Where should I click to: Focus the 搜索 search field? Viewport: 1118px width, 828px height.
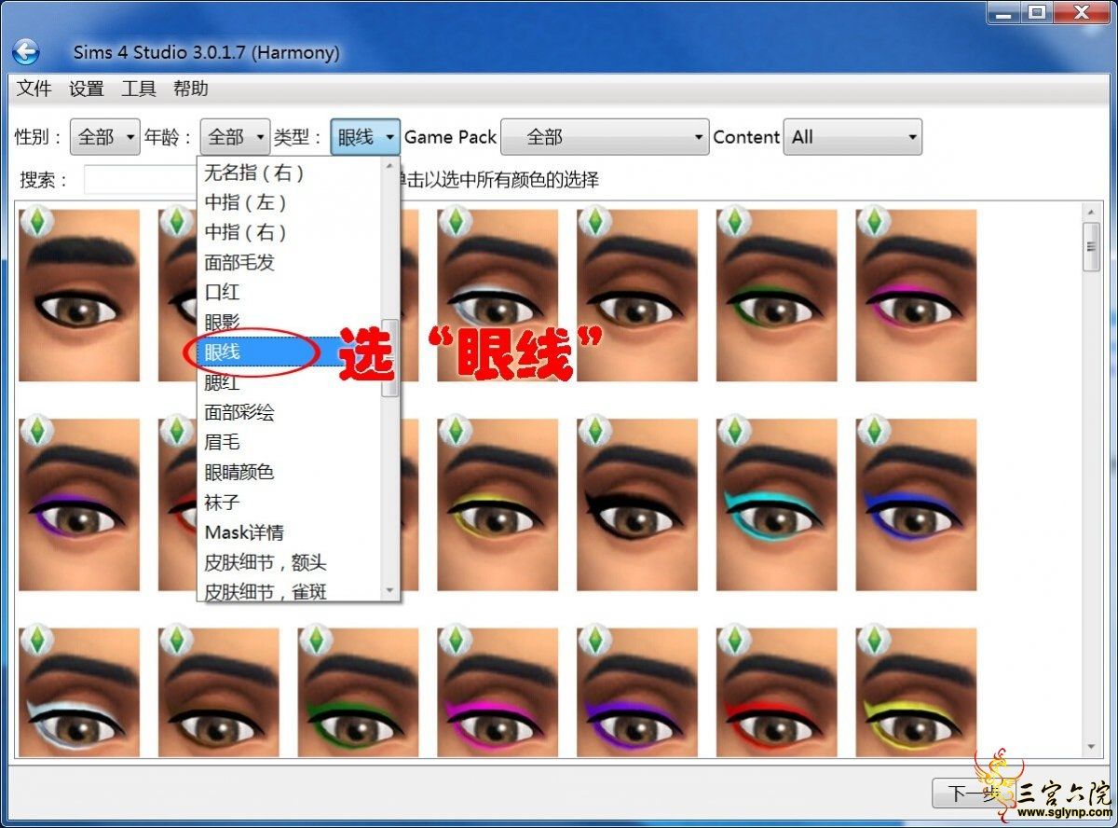[x=140, y=179]
